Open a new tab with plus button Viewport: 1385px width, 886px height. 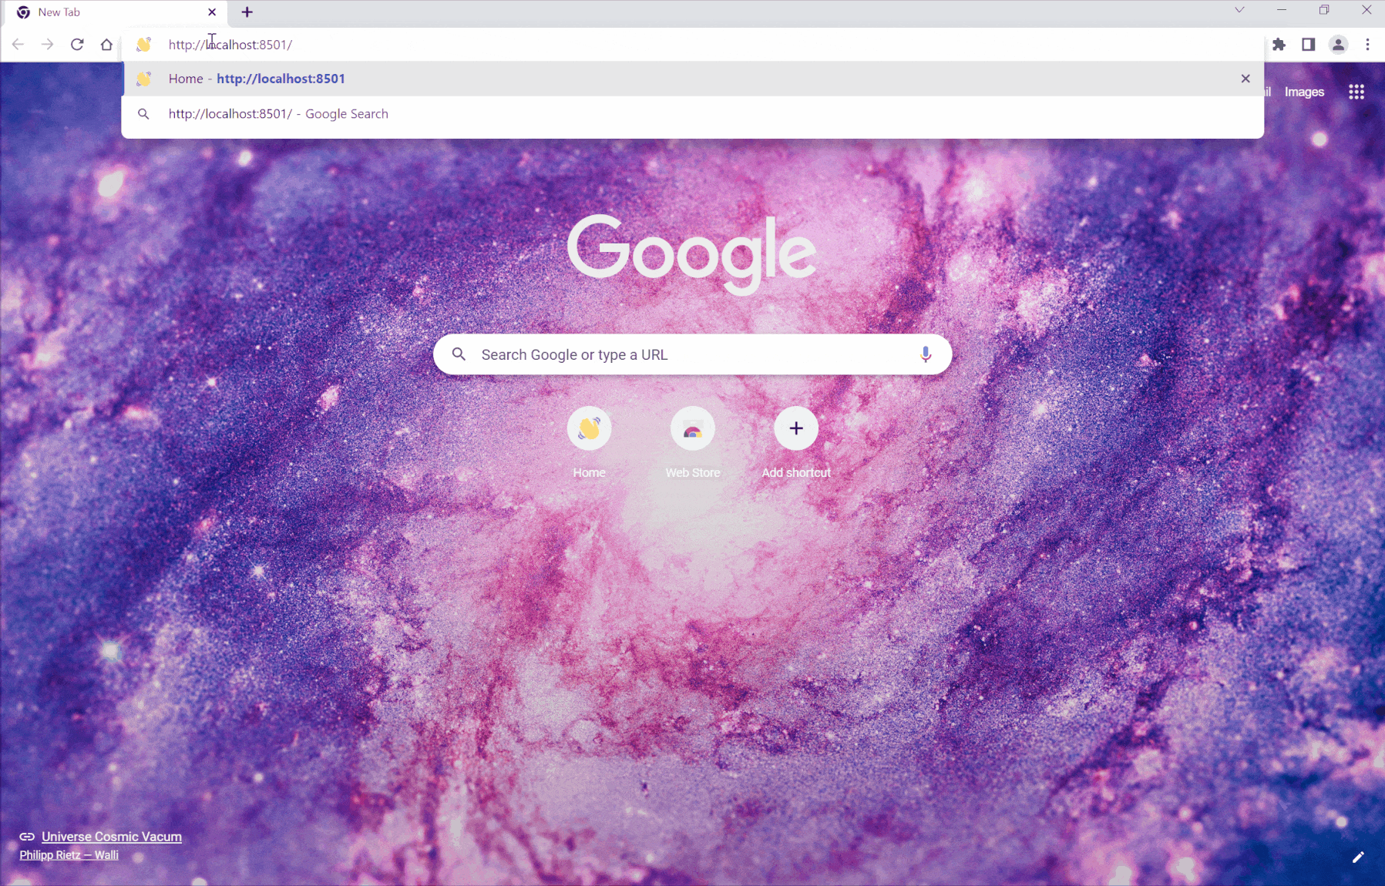pos(247,12)
